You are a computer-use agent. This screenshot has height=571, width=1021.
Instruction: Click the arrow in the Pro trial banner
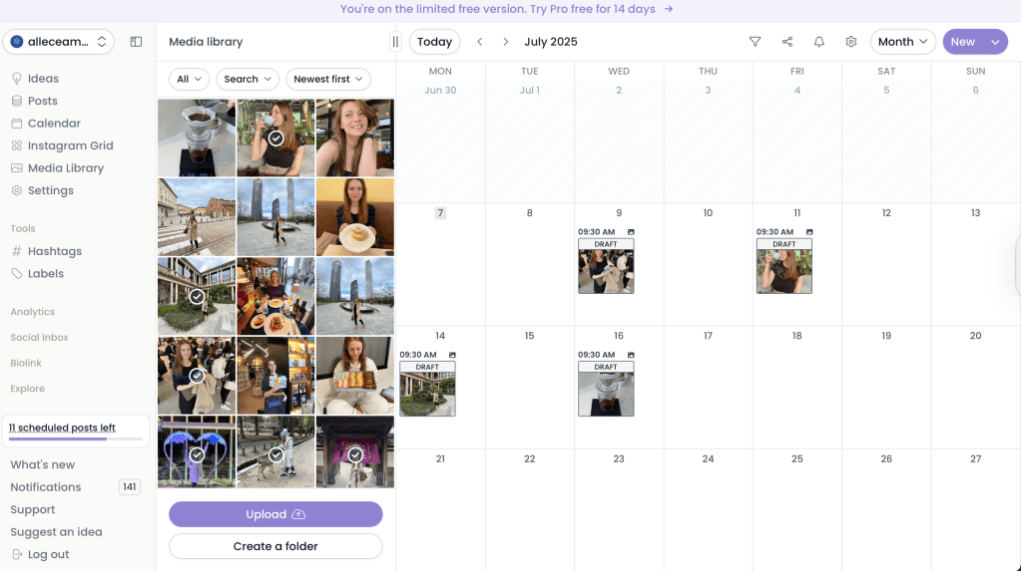click(668, 9)
